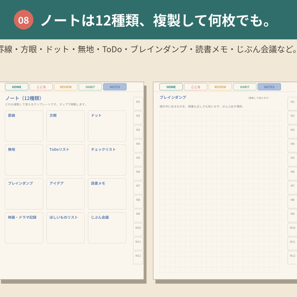
Task: Open REVIEW tab on the left page
Action: tap(66, 87)
